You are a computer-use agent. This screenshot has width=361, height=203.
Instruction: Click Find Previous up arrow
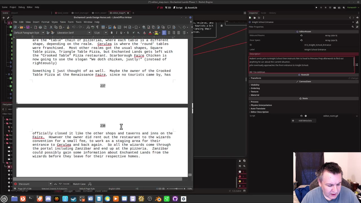tap(55, 184)
